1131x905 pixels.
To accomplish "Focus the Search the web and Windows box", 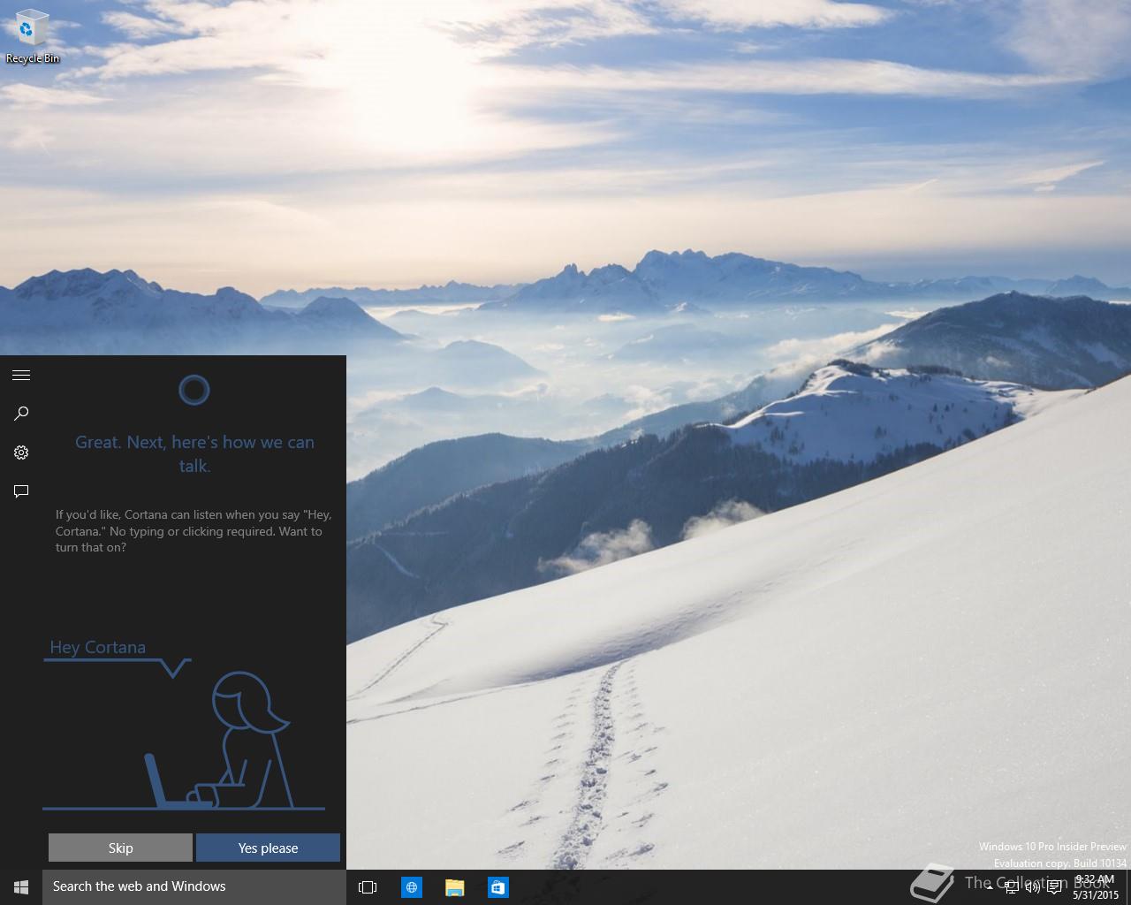I will click(194, 886).
